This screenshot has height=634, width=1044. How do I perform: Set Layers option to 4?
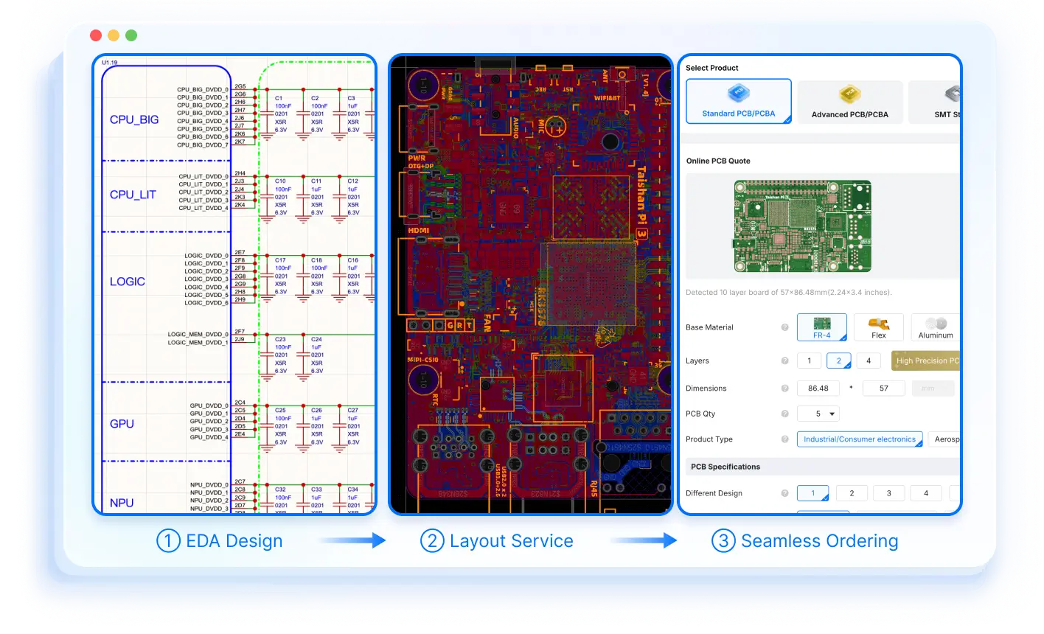coord(869,360)
